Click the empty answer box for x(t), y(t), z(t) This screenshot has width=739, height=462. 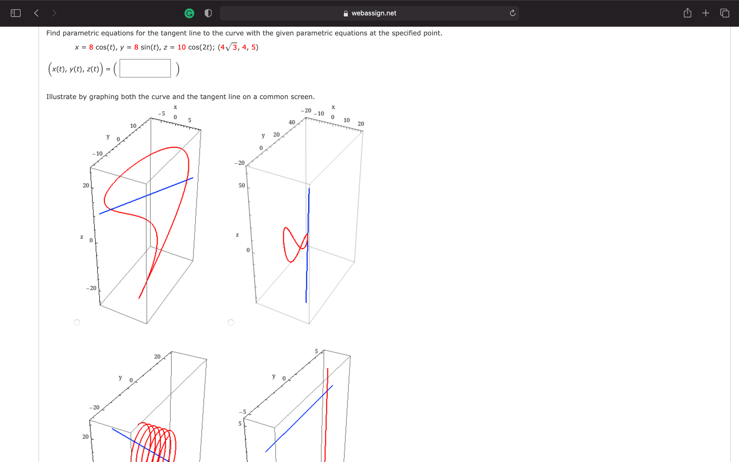point(145,68)
